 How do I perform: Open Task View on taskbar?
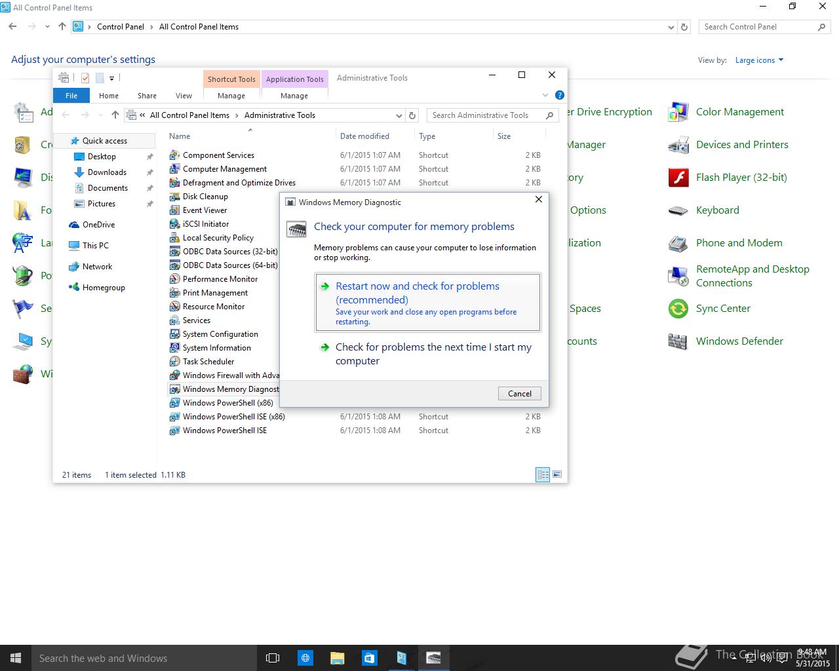(x=273, y=658)
